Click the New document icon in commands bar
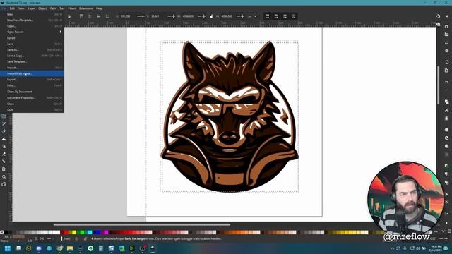 (446, 27)
